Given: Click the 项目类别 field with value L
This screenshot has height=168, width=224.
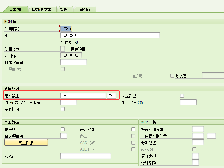Looking at the screenshot, I should pyautogui.click(x=62, y=49).
